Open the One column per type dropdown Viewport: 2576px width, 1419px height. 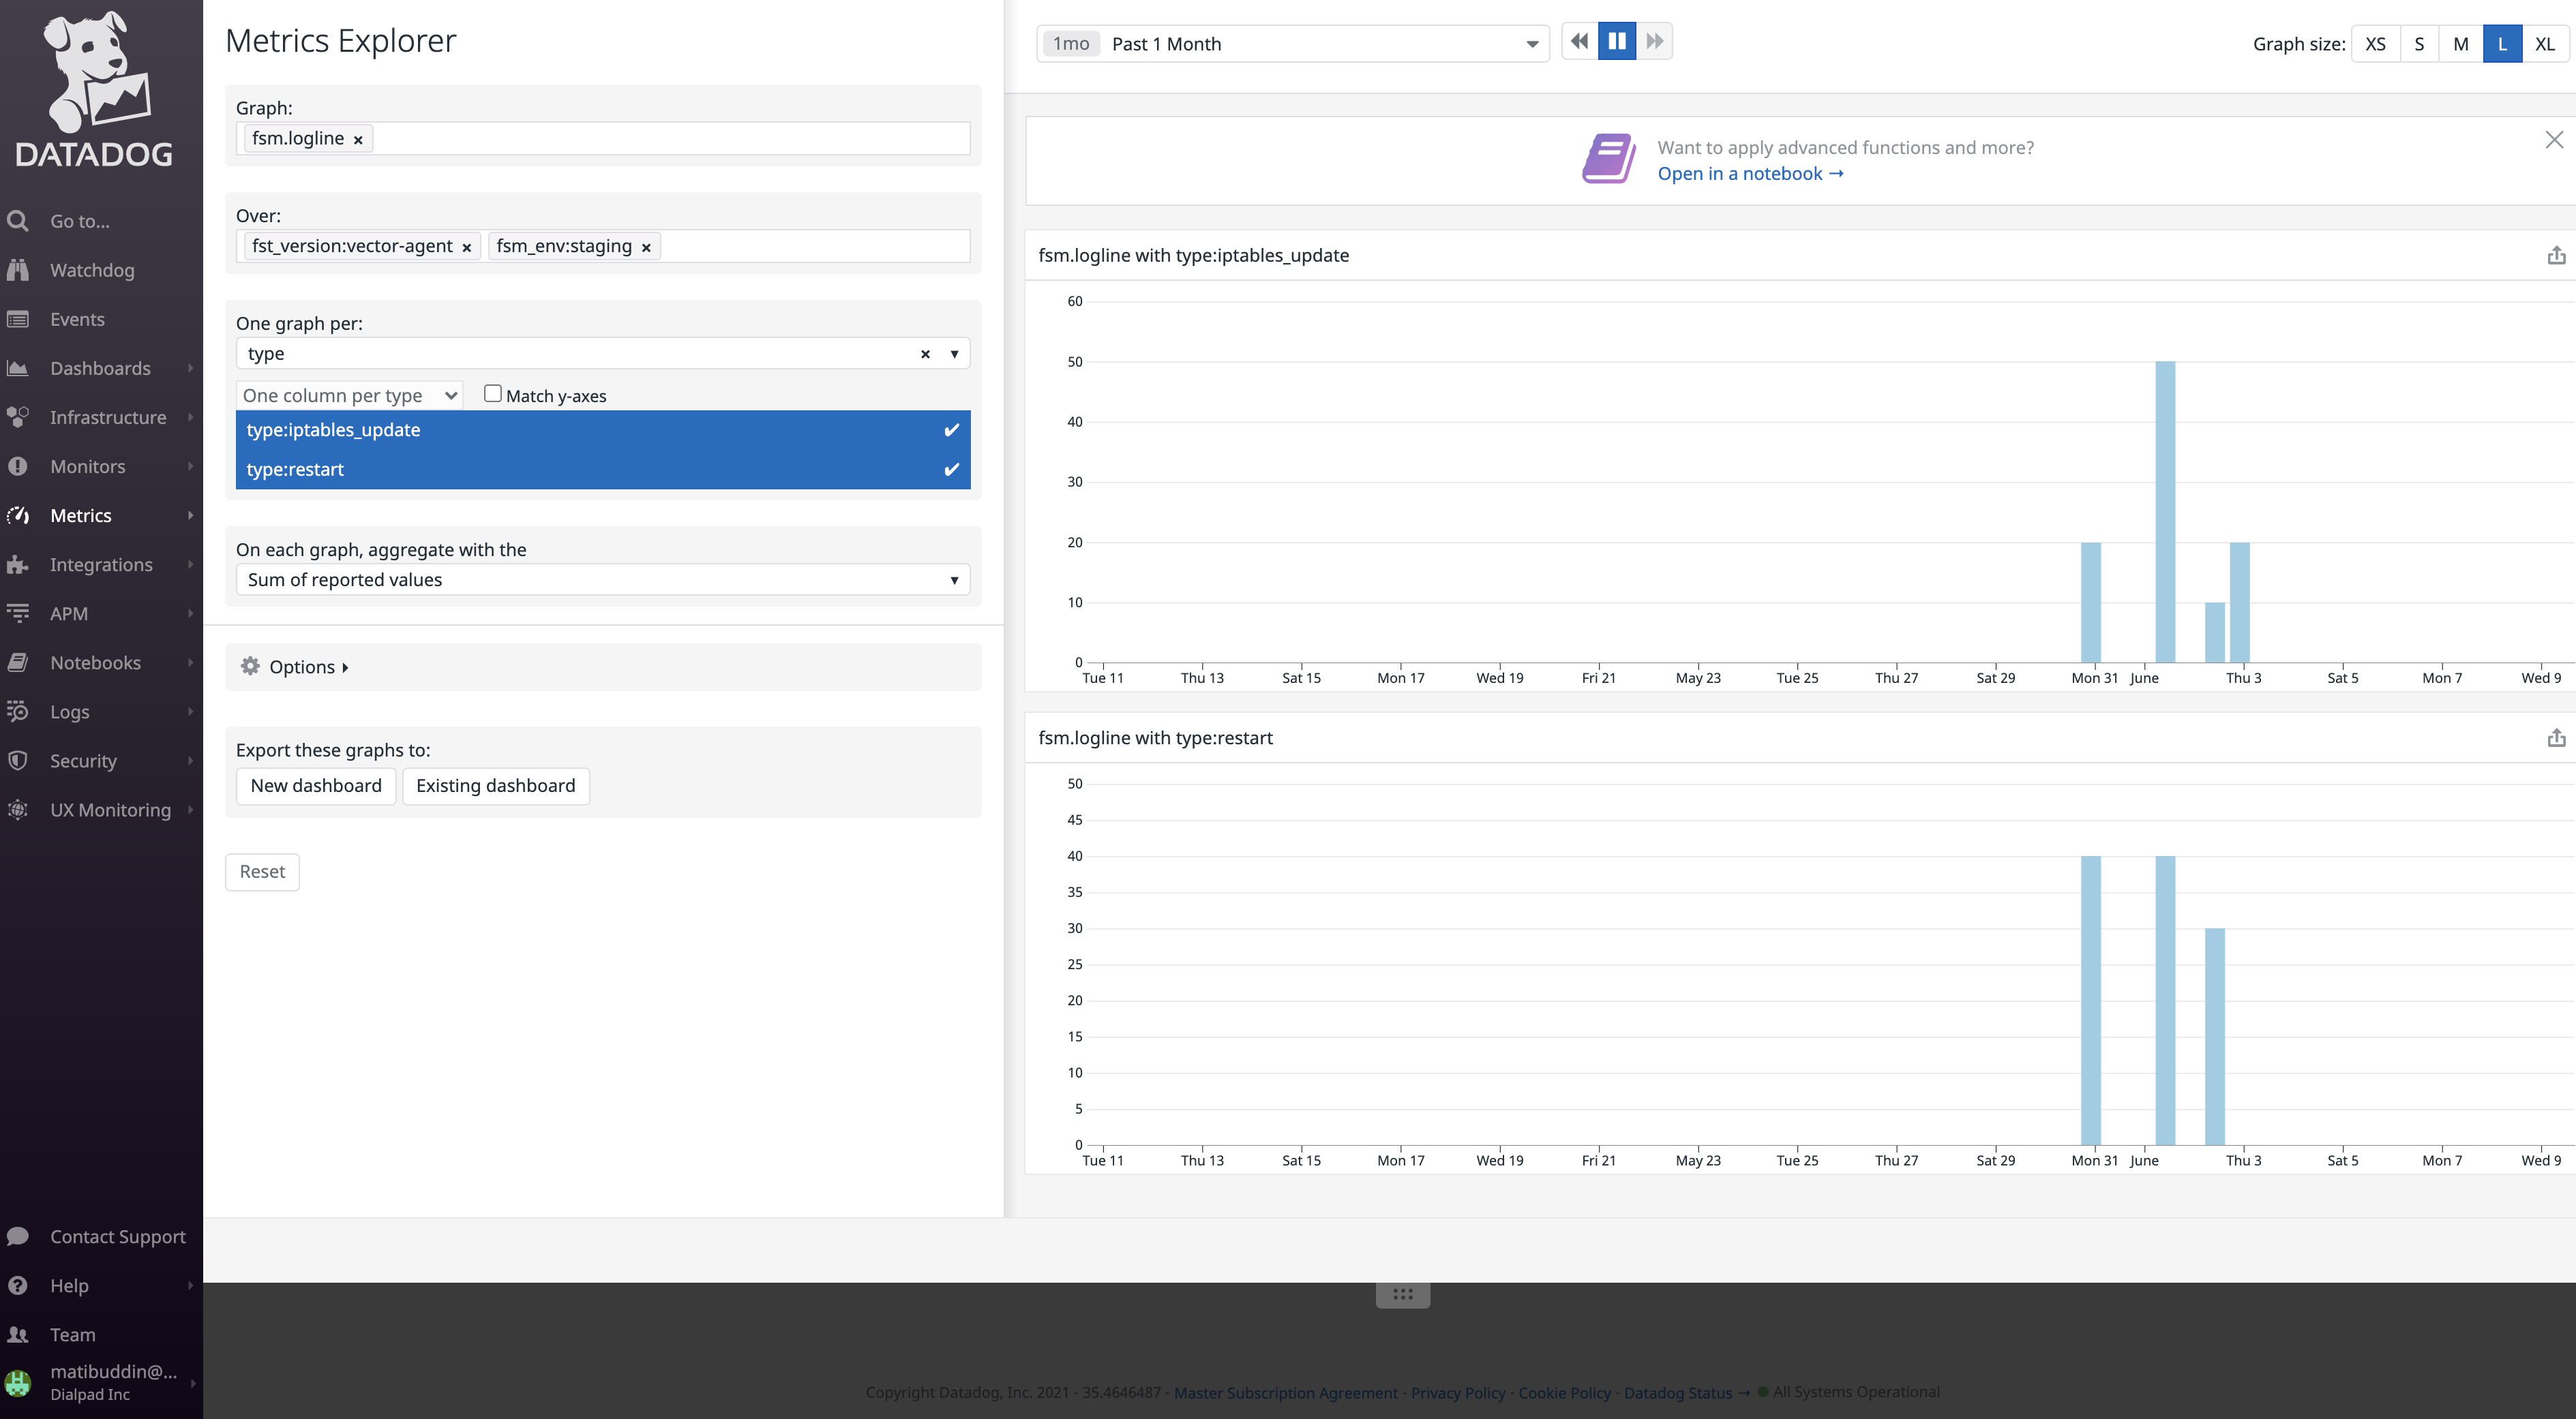[349, 394]
